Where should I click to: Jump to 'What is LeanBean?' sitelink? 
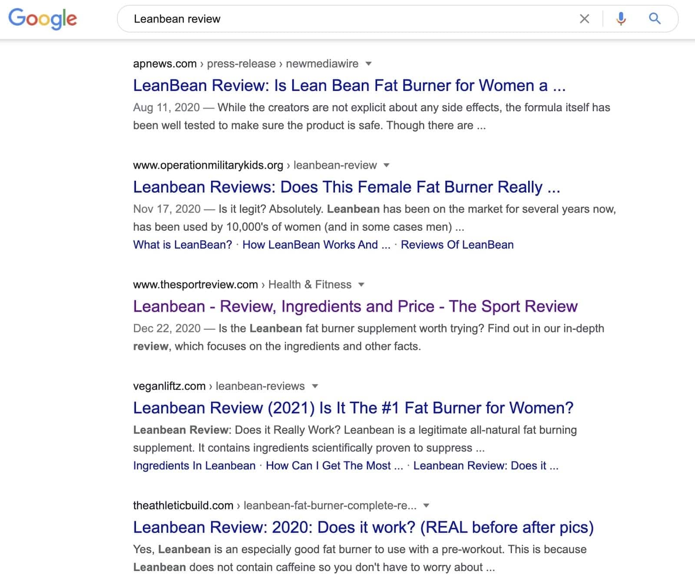coord(182,245)
